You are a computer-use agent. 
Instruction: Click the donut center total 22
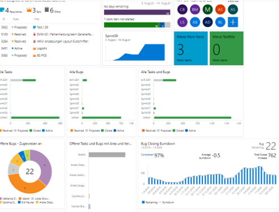[29, 172]
